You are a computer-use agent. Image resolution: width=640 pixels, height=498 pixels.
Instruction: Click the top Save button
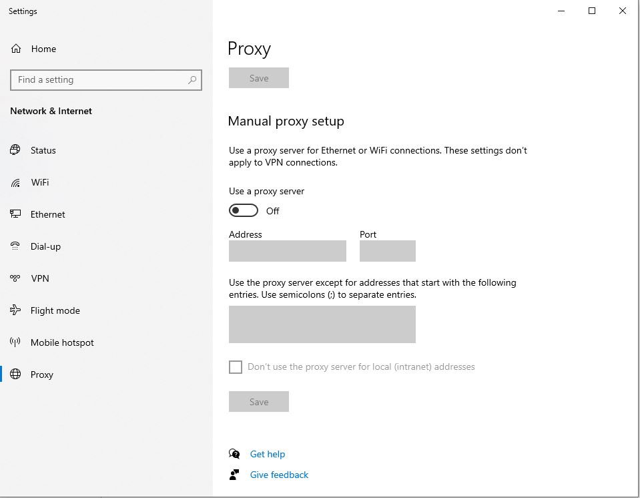click(258, 77)
